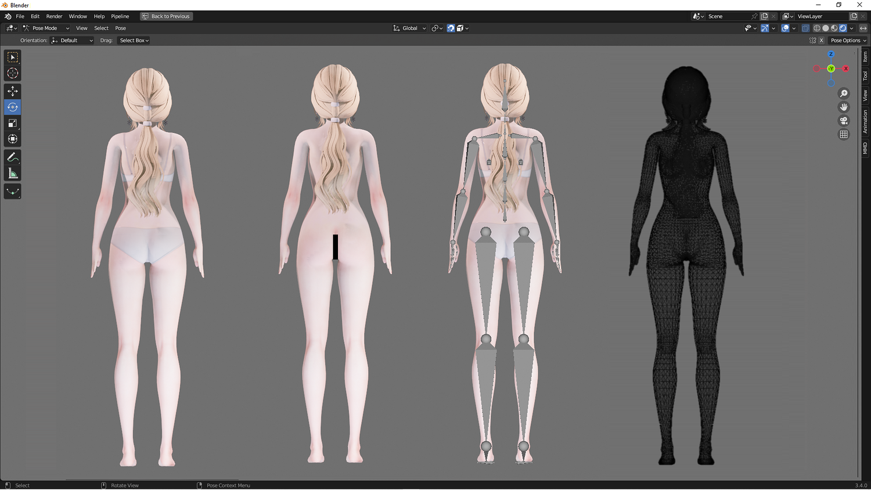Image resolution: width=871 pixels, height=490 pixels.
Task: Open the viewport Pose menu
Action: [120, 28]
